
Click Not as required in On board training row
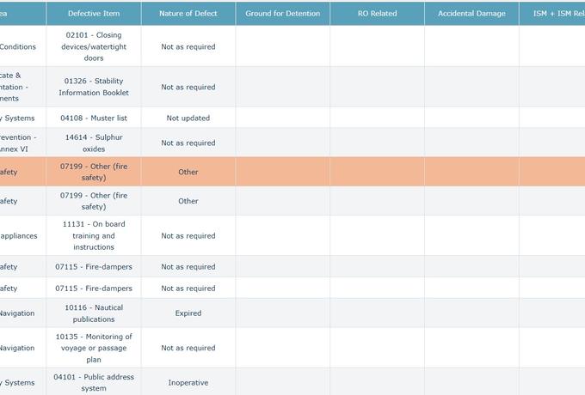(x=188, y=235)
